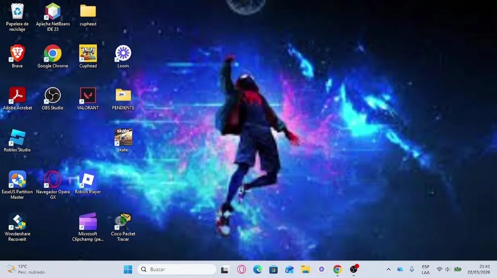Open the Brave browser shortcut
The width and height of the screenshot is (497, 278).
pyautogui.click(x=17, y=57)
